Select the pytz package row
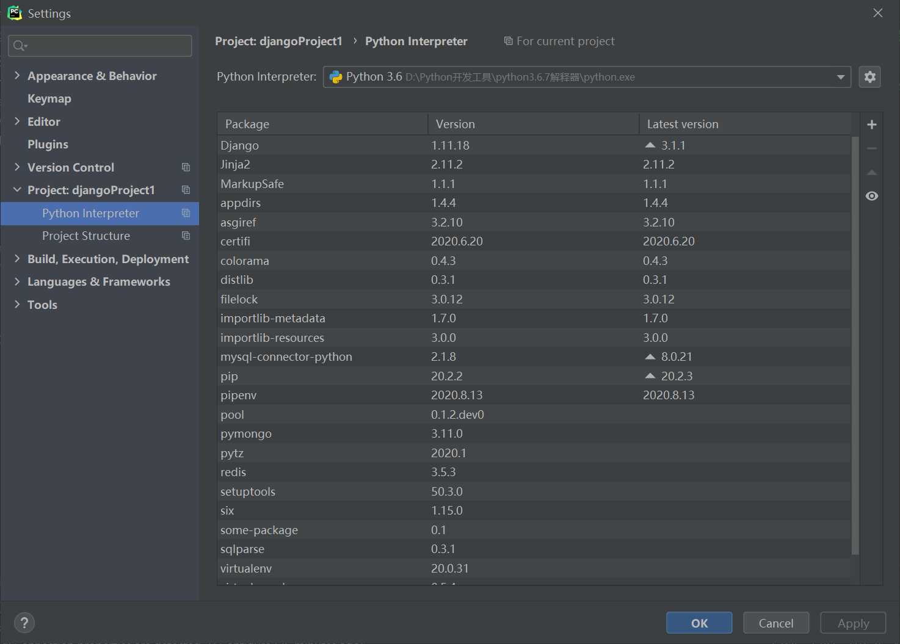The width and height of the screenshot is (900, 644). coord(534,453)
